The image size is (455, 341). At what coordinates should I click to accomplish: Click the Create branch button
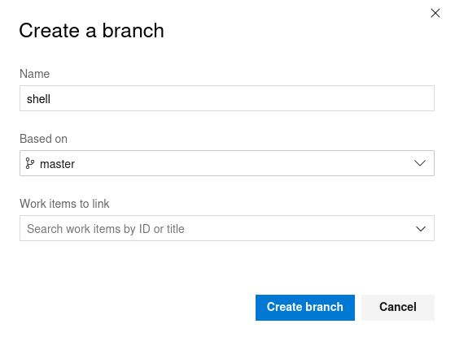click(x=305, y=308)
